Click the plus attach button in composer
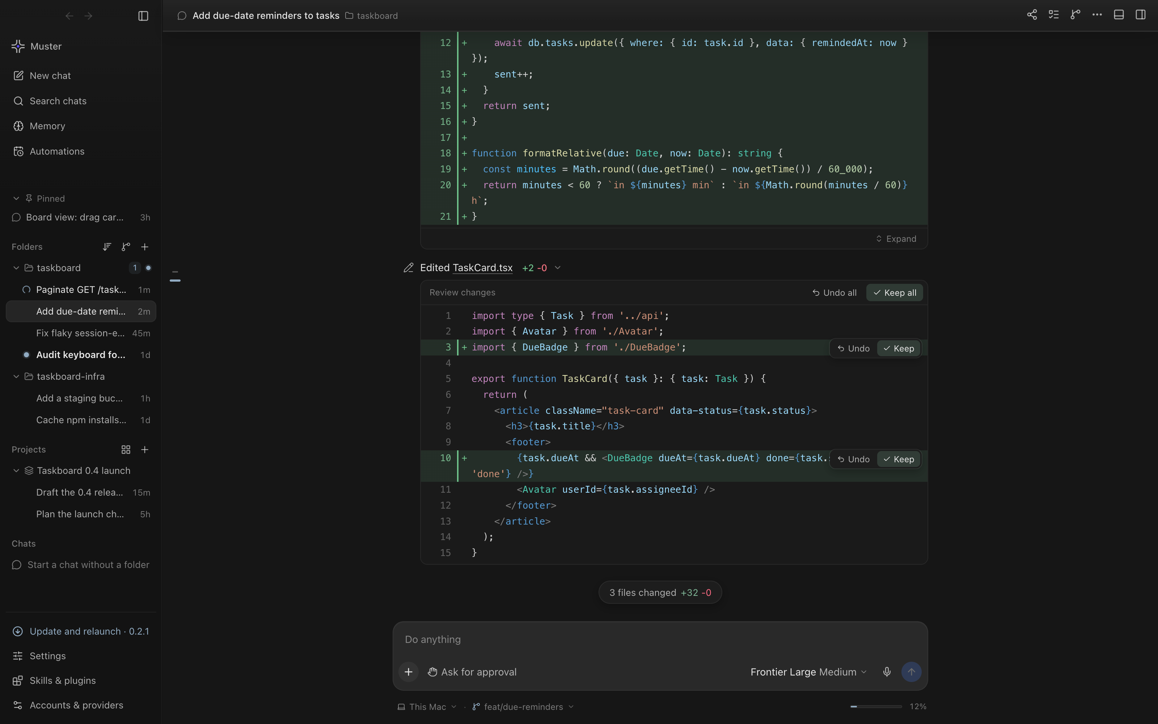 coord(408,672)
